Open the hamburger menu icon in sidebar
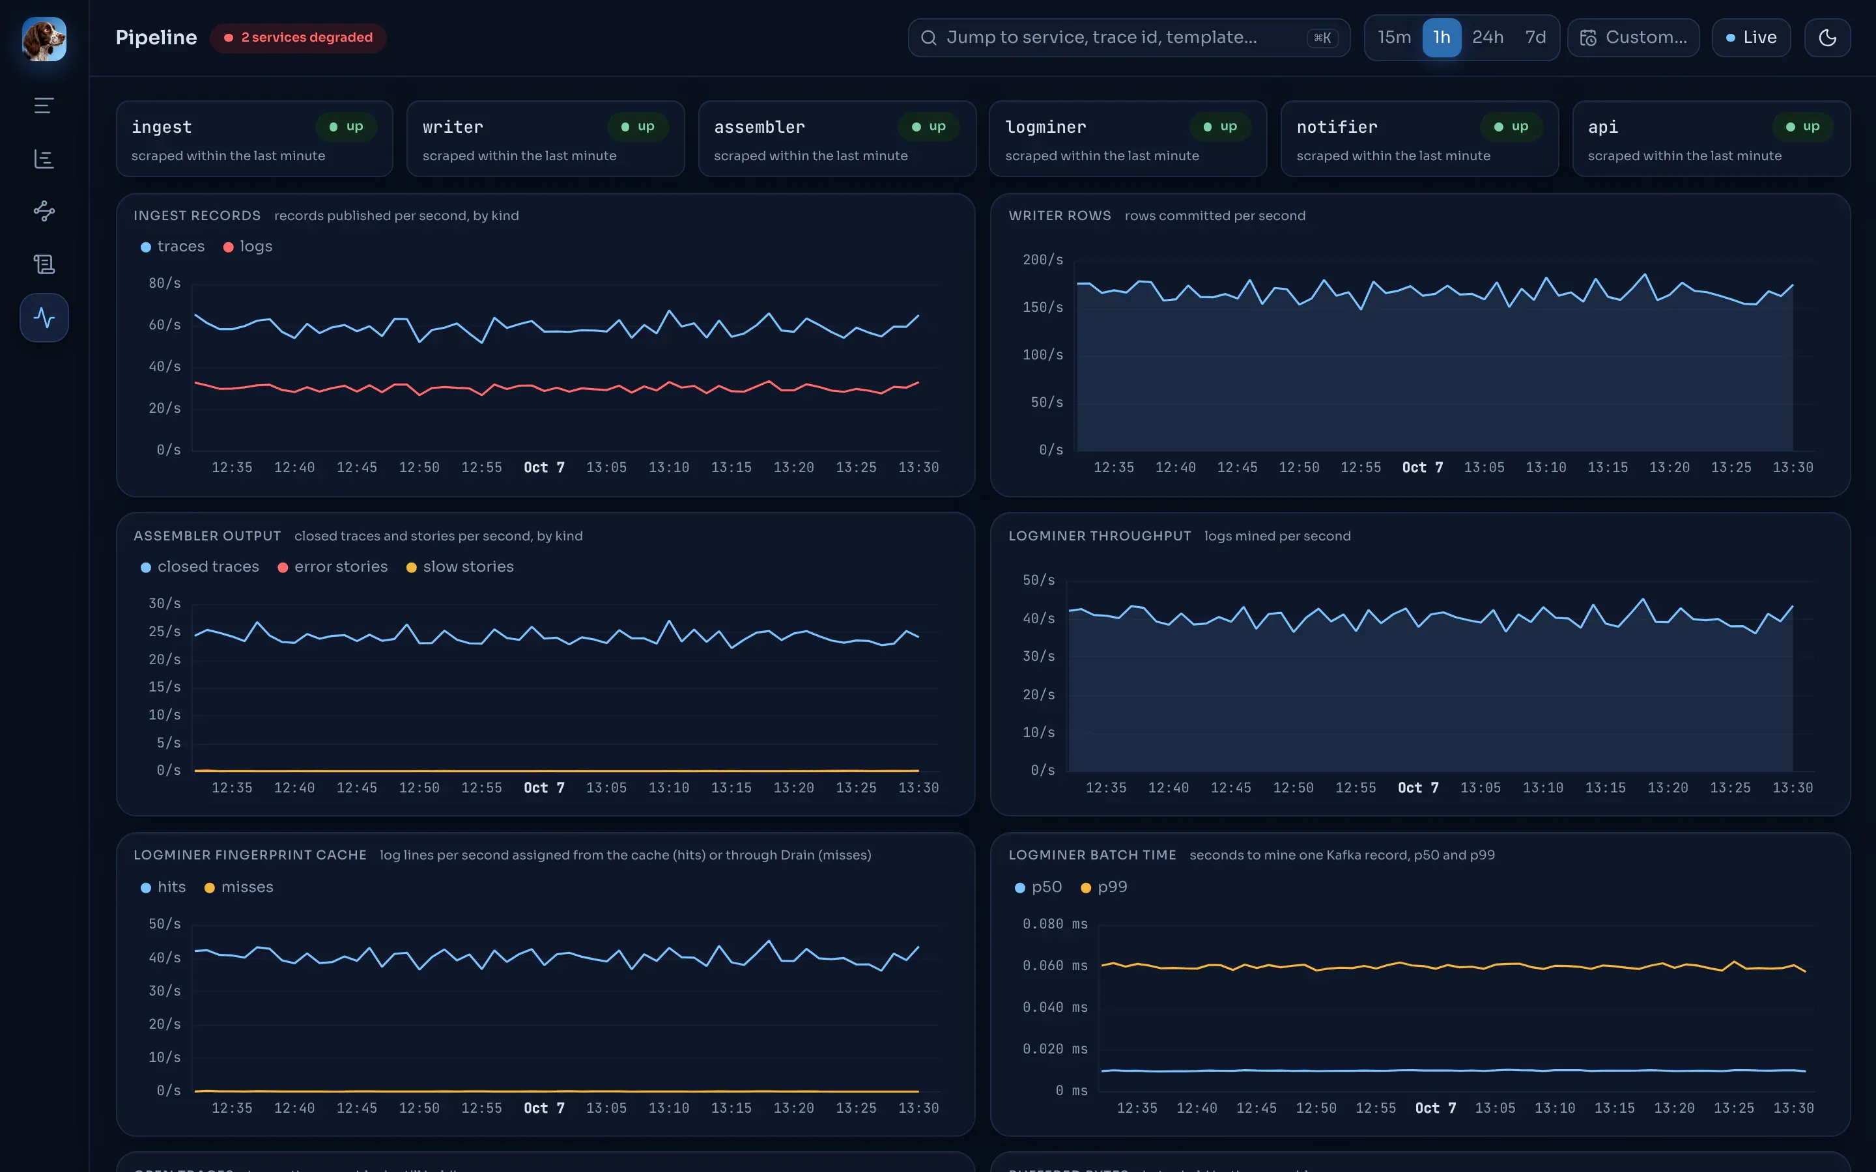Viewport: 1876px width, 1172px height. [44, 105]
